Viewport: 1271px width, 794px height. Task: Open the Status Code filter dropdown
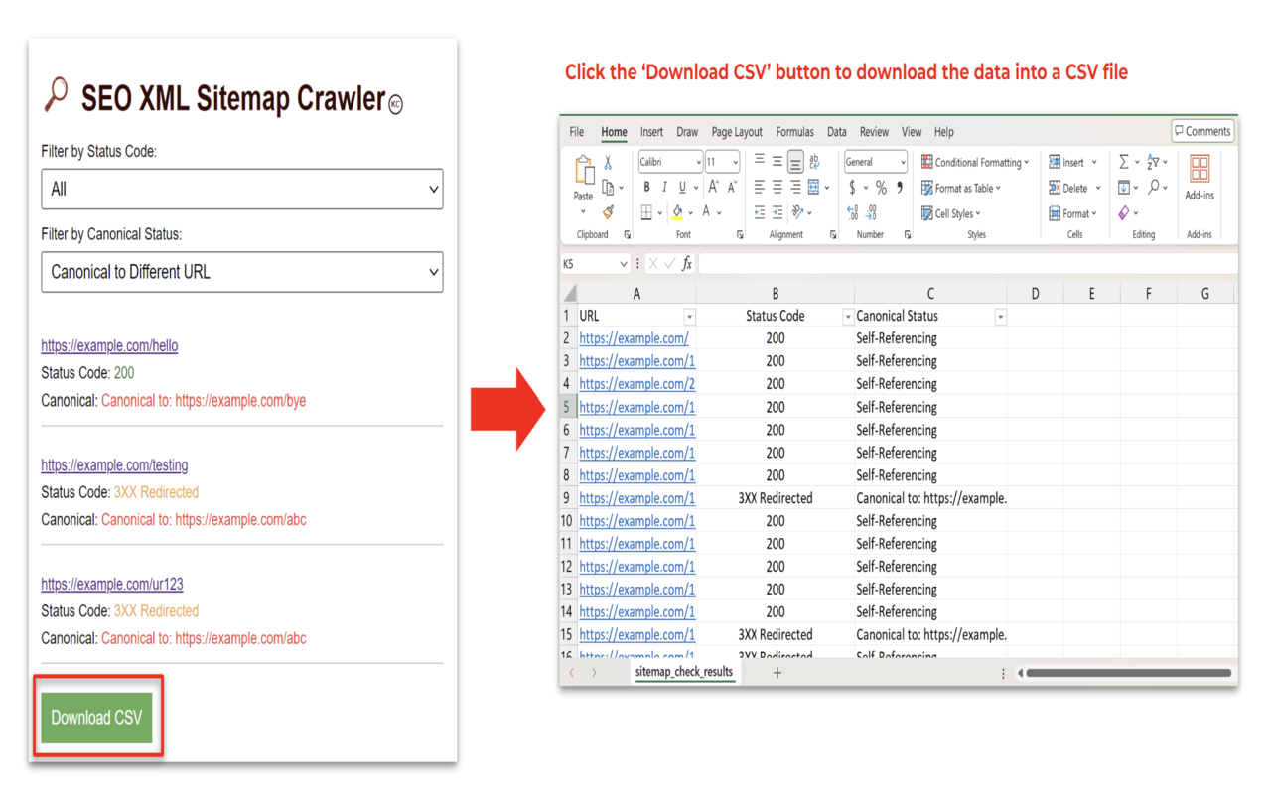(x=241, y=189)
